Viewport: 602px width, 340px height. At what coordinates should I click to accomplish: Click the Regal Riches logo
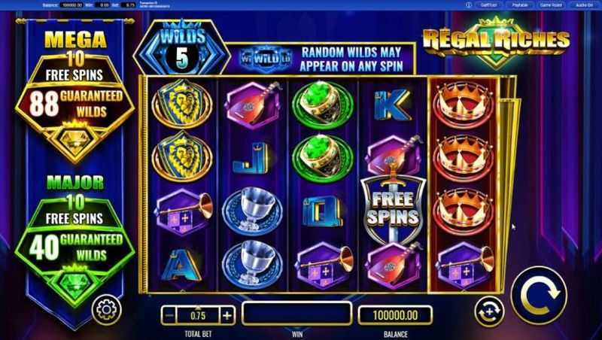pos(496,41)
